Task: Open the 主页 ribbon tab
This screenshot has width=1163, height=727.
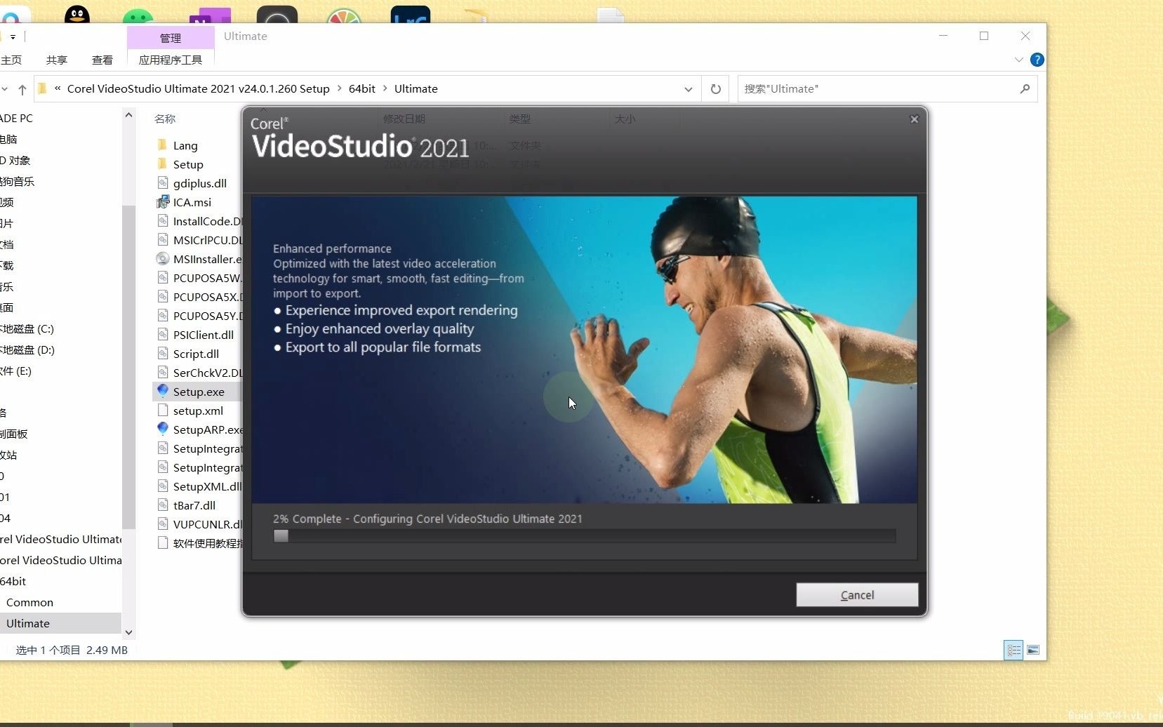Action: point(11,60)
